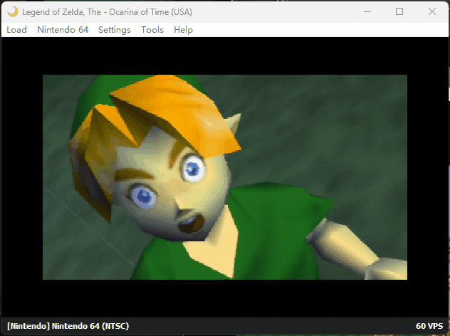
Task: Click the crescent moon app icon in title bar
Action: pos(12,12)
